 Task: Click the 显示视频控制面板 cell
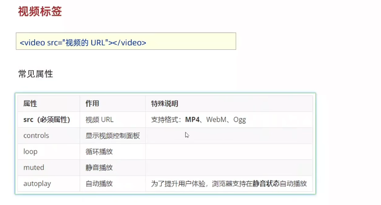click(x=113, y=136)
